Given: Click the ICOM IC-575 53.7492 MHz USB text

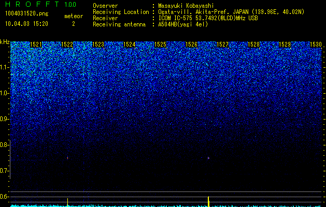Looking at the screenshot, I should (208, 18).
